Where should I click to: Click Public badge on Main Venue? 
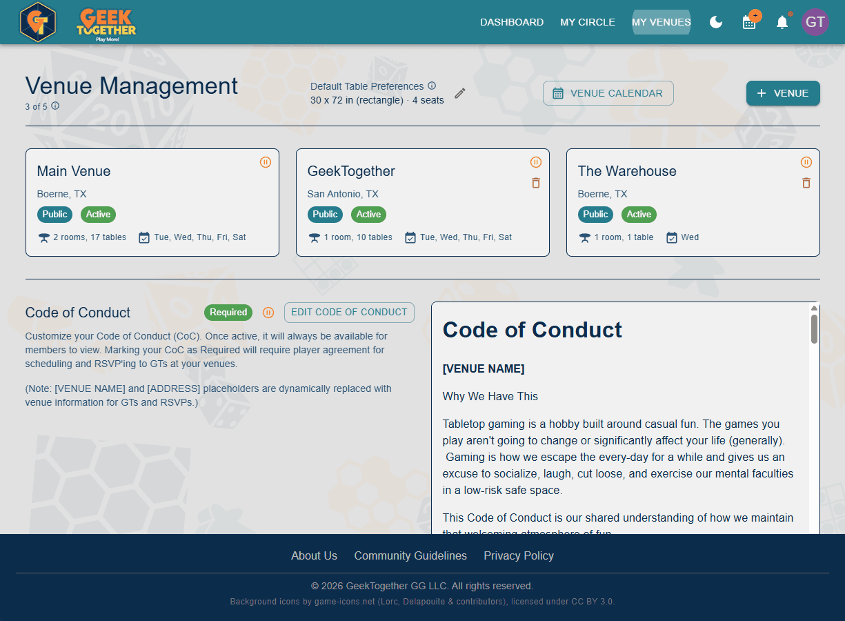pyautogui.click(x=55, y=215)
